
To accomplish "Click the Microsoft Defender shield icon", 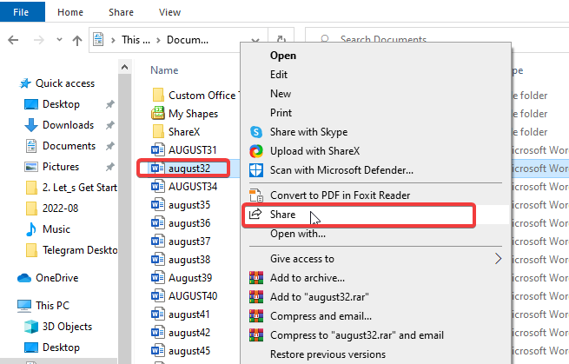I will [x=256, y=170].
